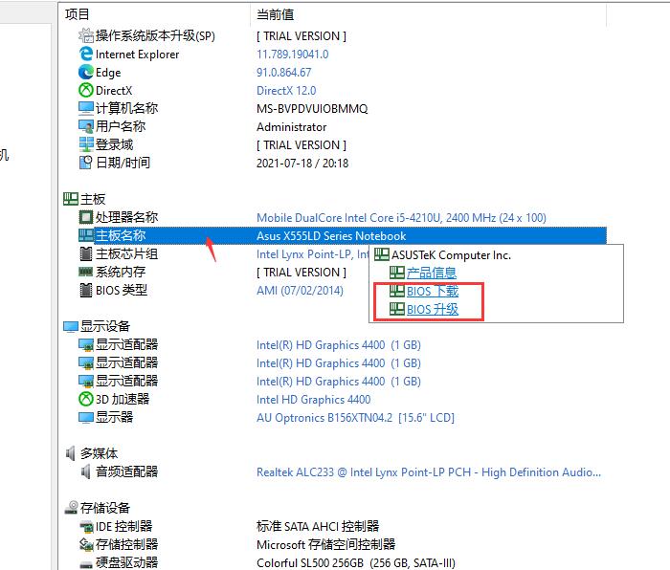The height and width of the screenshot is (570, 670).
Task: Select the 3D 加速器 row label
Action: point(123,399)
